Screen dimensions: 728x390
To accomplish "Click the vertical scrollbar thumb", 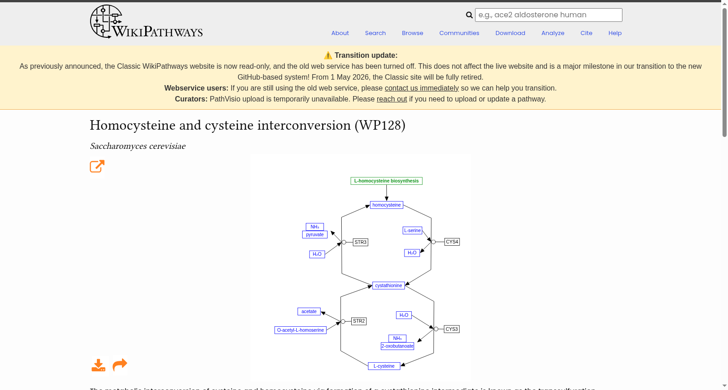I will point(724,72).
